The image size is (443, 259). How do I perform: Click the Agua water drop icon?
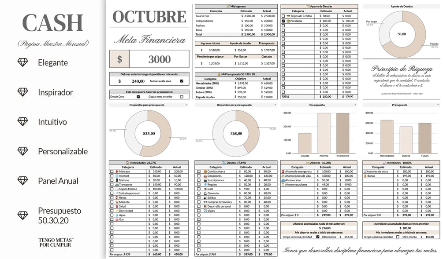[117, 215]
